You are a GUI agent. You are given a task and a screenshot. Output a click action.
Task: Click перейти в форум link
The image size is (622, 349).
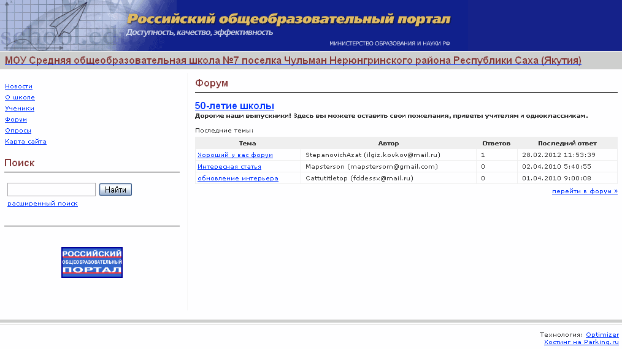tap(585, 191)
